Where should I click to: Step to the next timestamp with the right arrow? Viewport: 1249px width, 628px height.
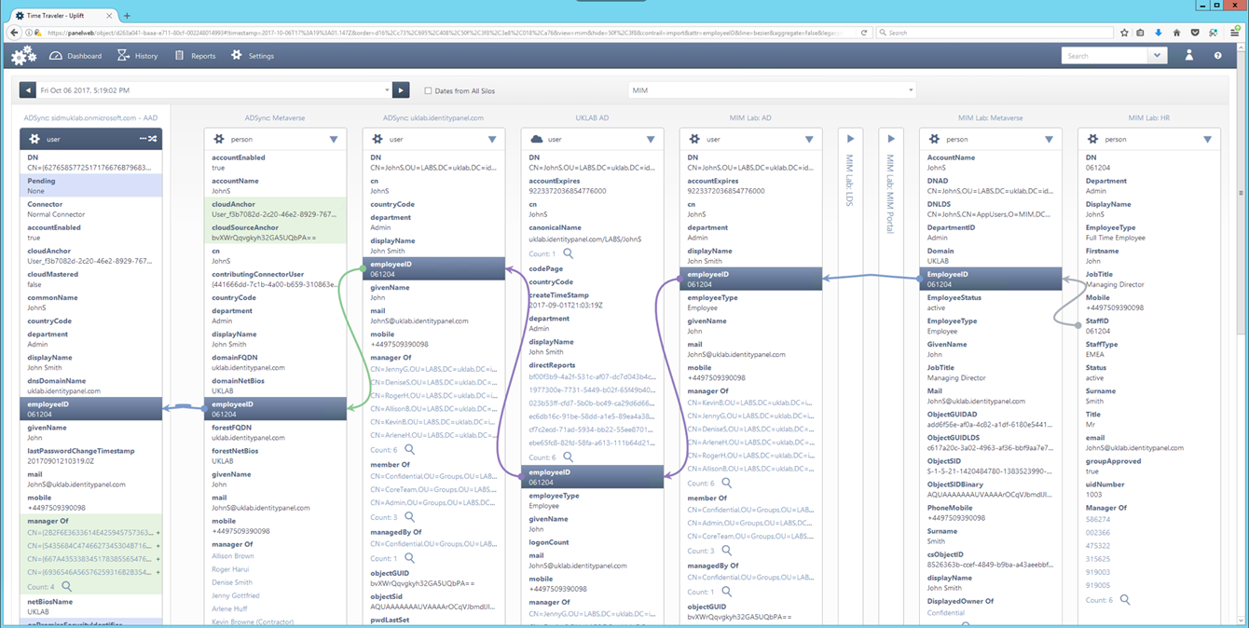[401, 90]
